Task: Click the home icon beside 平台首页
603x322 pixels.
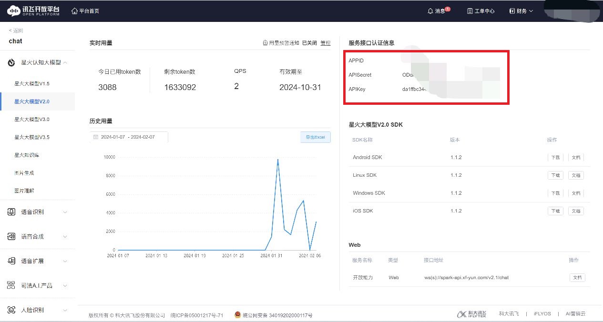Action: point(74,10)
